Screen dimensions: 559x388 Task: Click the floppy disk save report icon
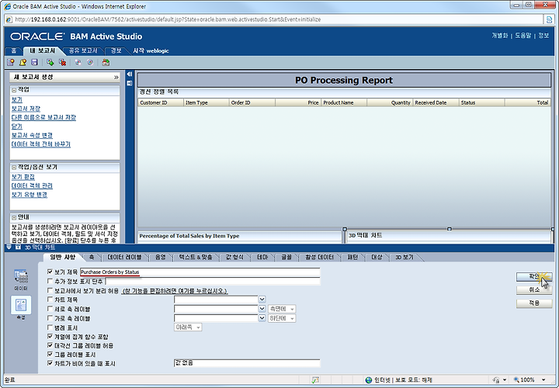click(34, 62)
